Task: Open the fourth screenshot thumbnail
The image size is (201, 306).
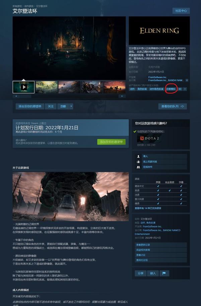Action: point(92,87)
